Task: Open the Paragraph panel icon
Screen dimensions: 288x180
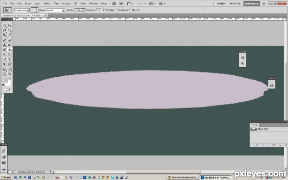Action: click(x=242, y=64)
